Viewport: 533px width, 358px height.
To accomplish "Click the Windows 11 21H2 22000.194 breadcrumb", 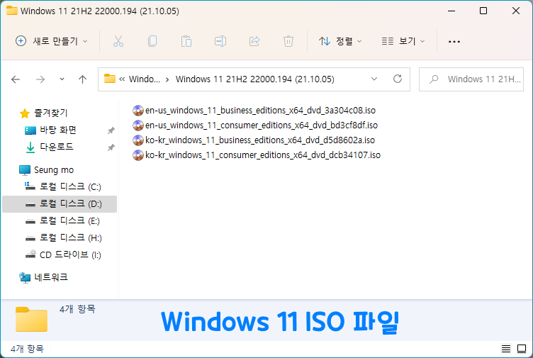I will point(254,79).
